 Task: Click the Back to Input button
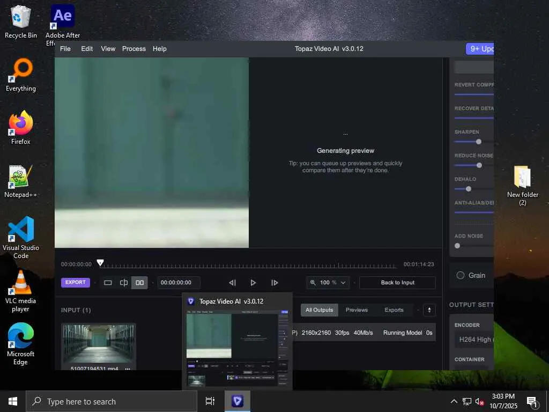(397, 283)
